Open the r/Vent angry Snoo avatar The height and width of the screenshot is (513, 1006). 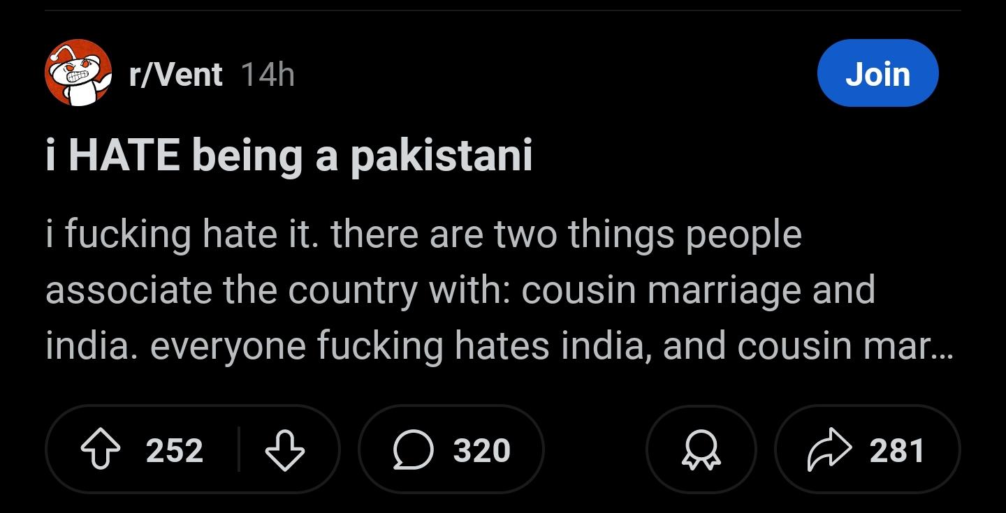click(78, 73)
